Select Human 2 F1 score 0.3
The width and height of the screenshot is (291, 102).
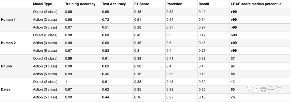(137, 51)
